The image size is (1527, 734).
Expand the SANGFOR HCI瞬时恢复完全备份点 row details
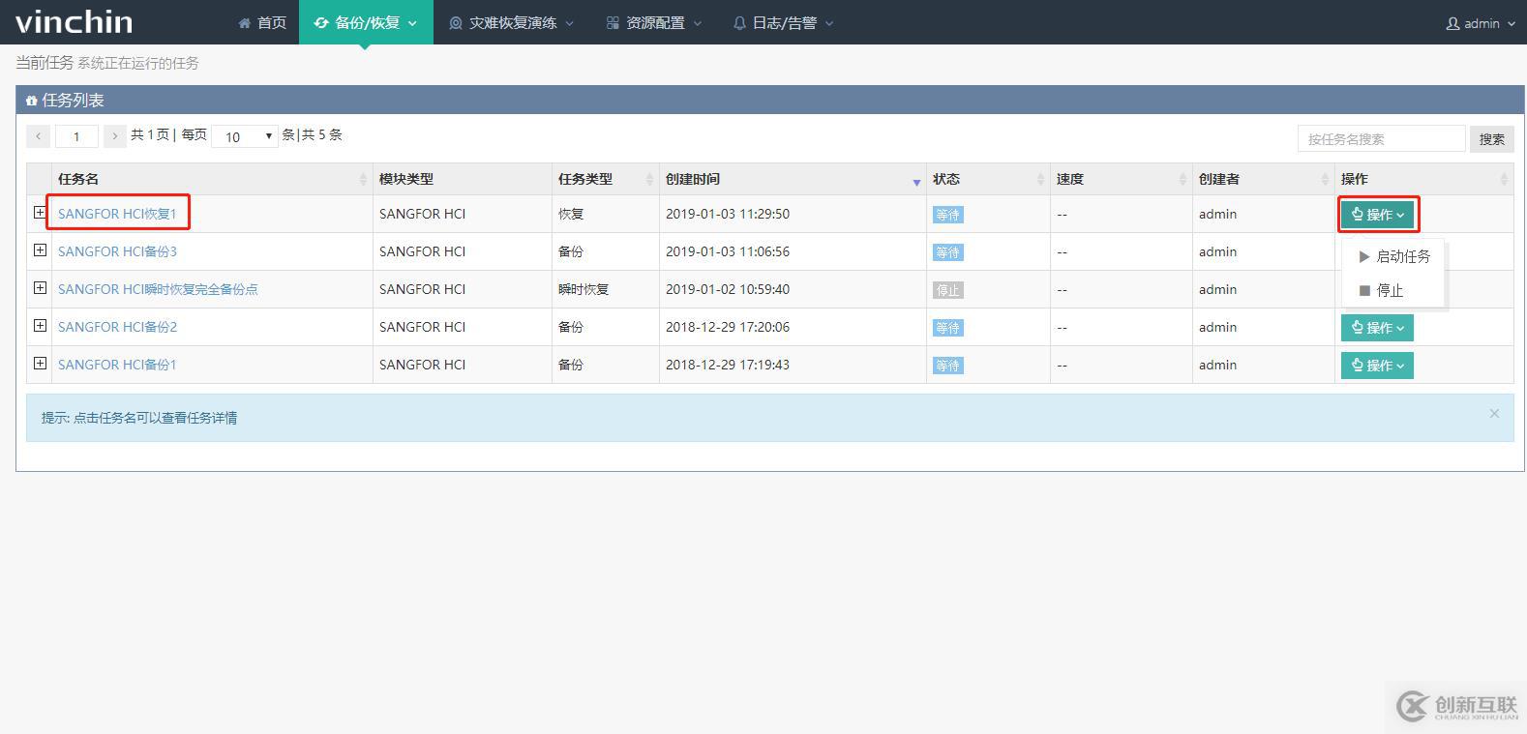tap(40, 288)
